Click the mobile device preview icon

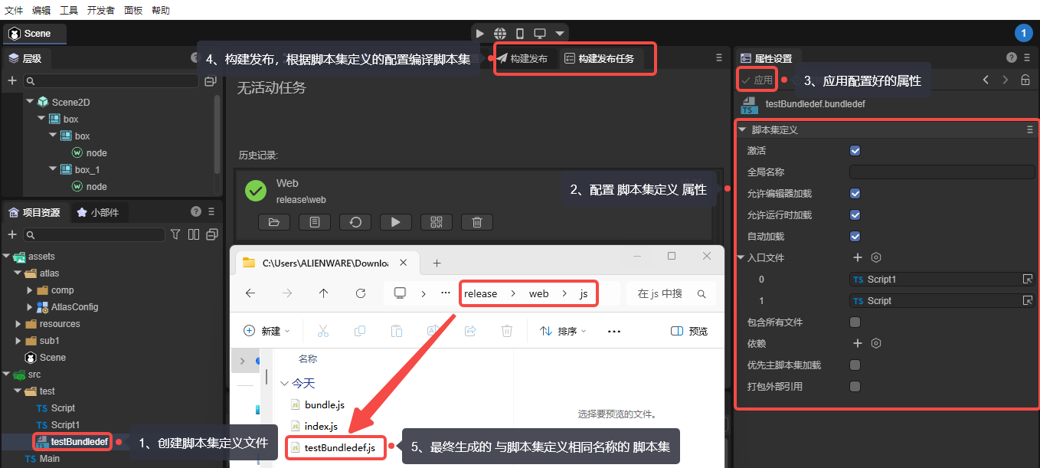point(520,34)
